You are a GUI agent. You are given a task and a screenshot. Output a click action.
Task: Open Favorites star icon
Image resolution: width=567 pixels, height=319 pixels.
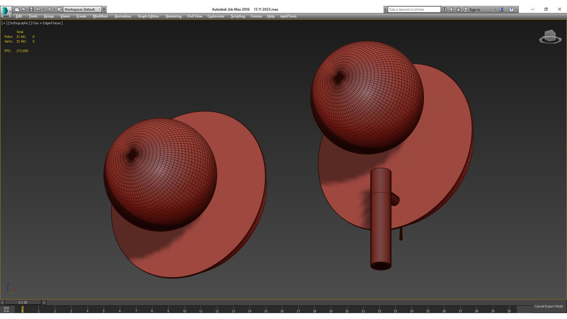point(459,9)
